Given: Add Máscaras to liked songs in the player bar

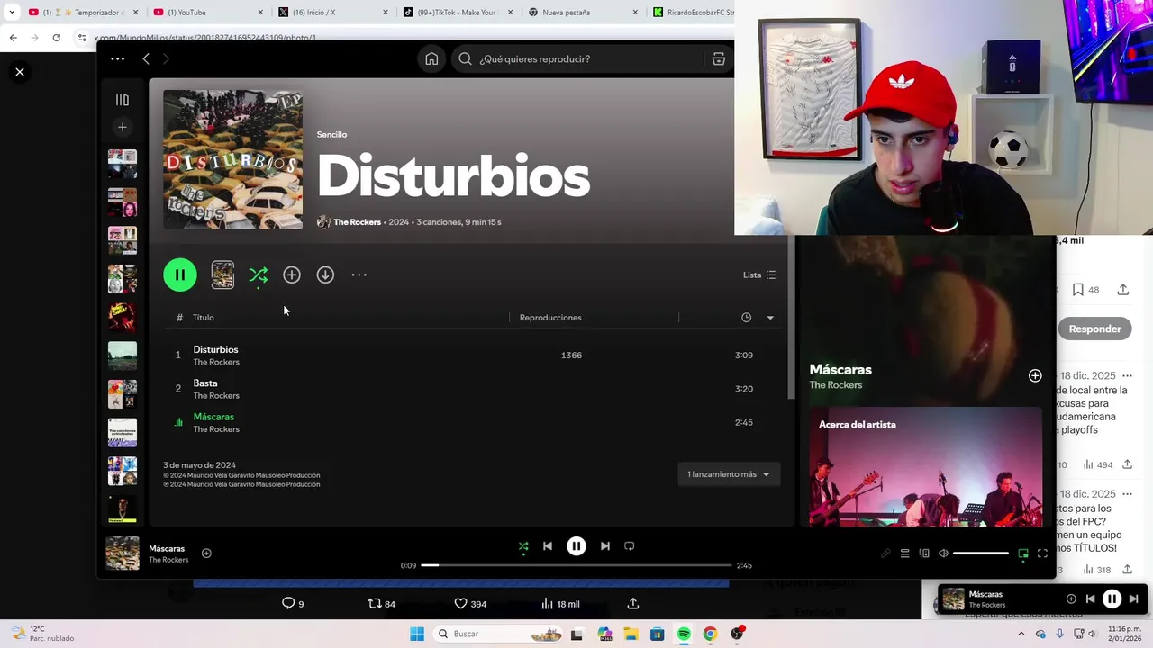Looking at the screenshot, I should [x=206, y=553].
